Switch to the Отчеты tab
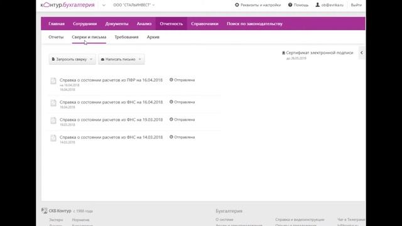This screenshot has height=226, width=402. pos(56,37)
